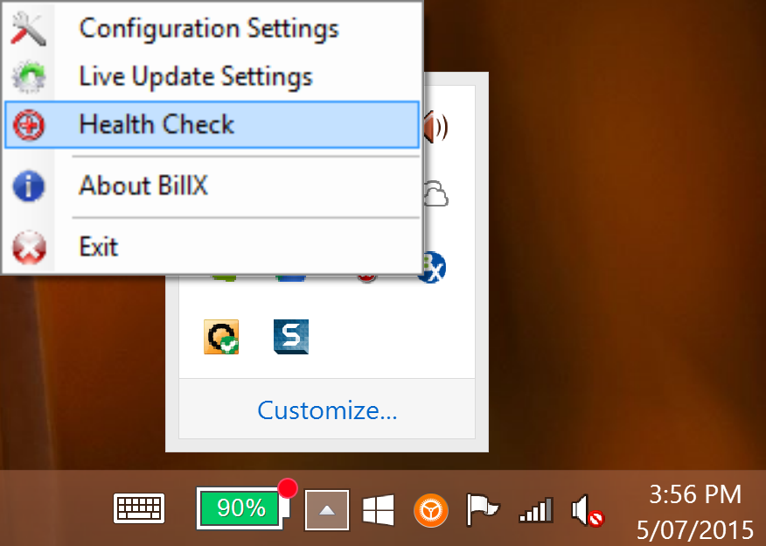Click the red X Exit icon

(29, 248)
